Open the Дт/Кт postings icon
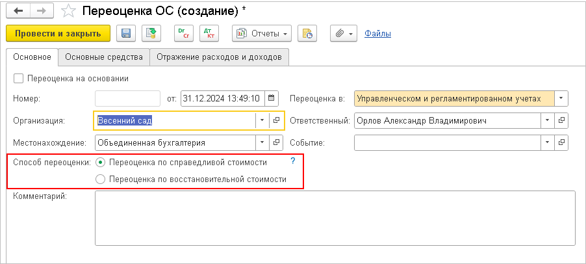Screen dimensions: 586x264 click(x=209, y=33)
